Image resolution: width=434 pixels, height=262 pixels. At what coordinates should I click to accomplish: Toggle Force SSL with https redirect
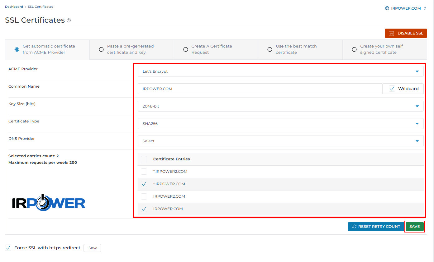tap(8, 248)
